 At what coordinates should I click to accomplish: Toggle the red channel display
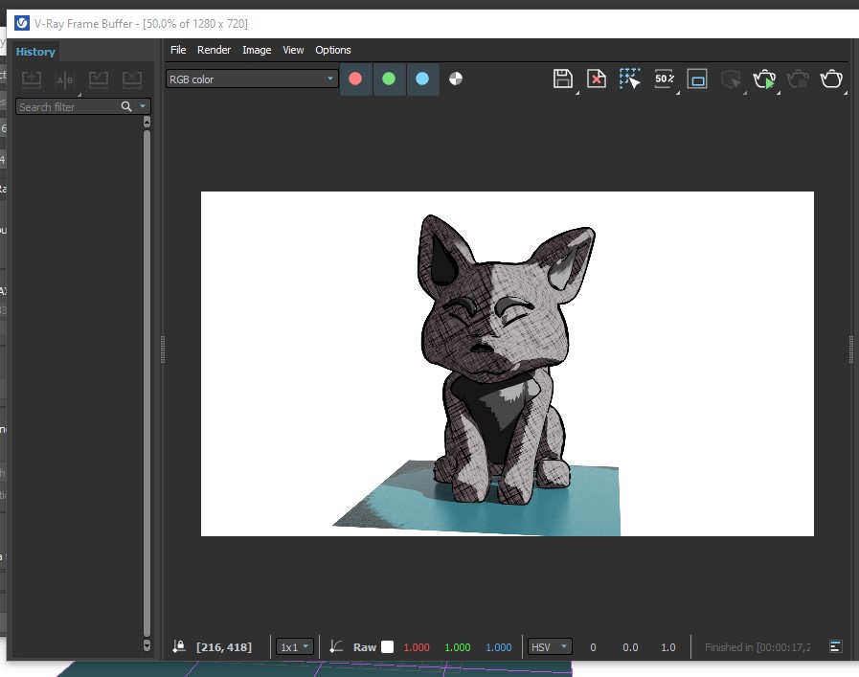[x=355, y=79]
